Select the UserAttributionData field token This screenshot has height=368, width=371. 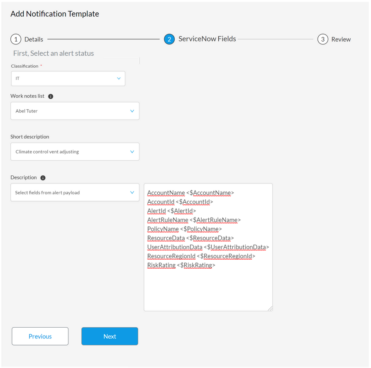pos(174,247)
